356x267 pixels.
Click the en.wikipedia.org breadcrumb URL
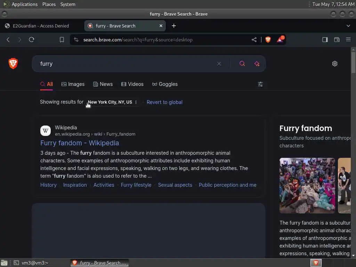95,134
